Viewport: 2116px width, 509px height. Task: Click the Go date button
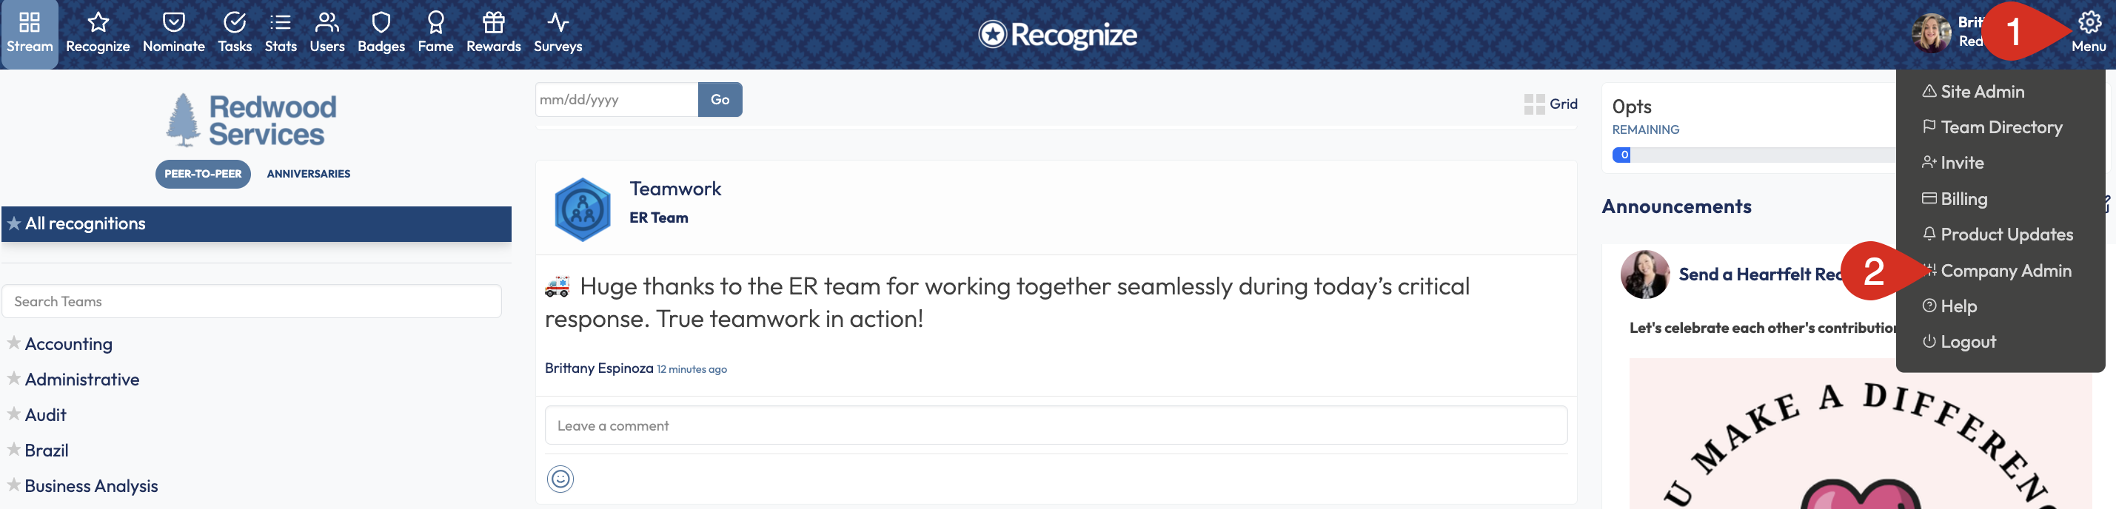[x=720, y=99]
